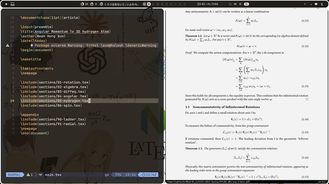Click the screenshot region icon in top bar

[x=230, y=4]
